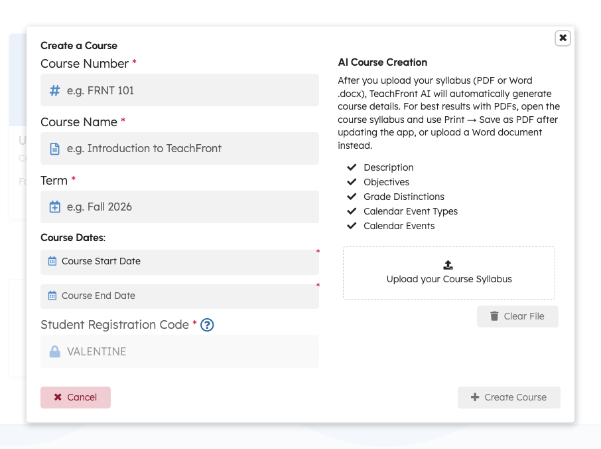Click the calendar icon beside Course Start Date
601x449 pixels.
52,261
